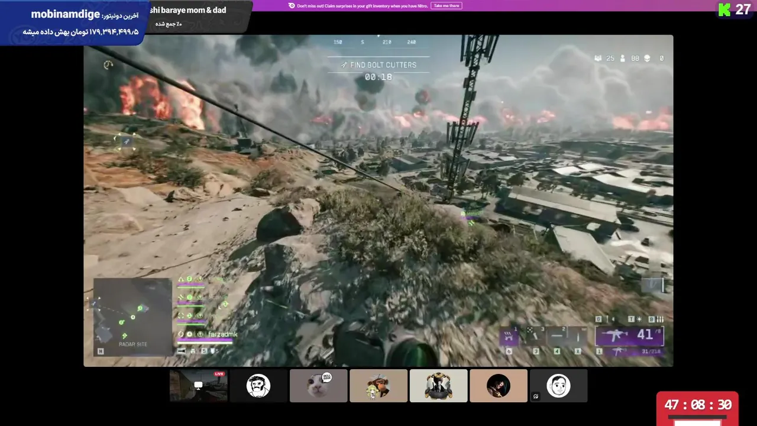The height and width of the screenshot is (426, 757).
Task: Click the gadget slot 2 icon
Action: pyautogui.click(x=557, y=335)
